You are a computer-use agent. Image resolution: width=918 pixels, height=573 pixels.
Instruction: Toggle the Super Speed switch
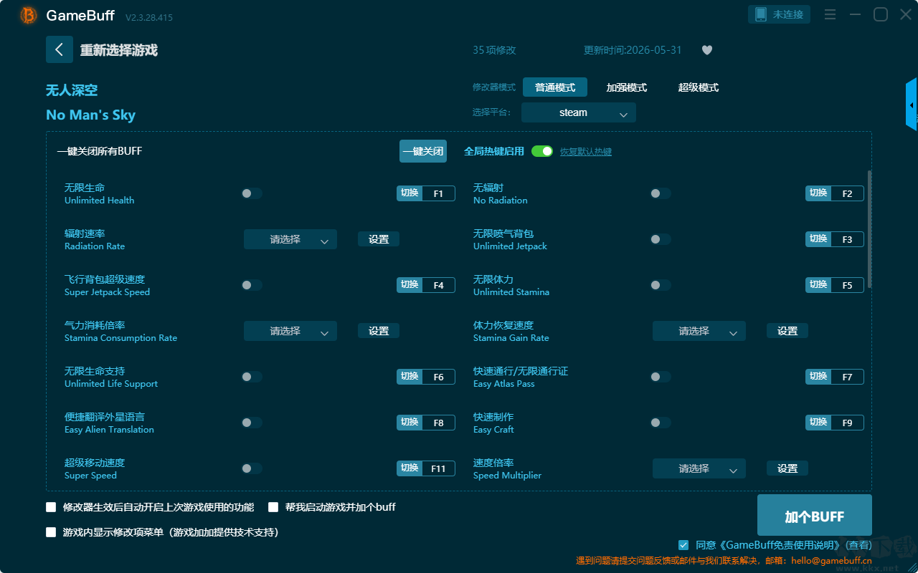[x=252, y=468]
